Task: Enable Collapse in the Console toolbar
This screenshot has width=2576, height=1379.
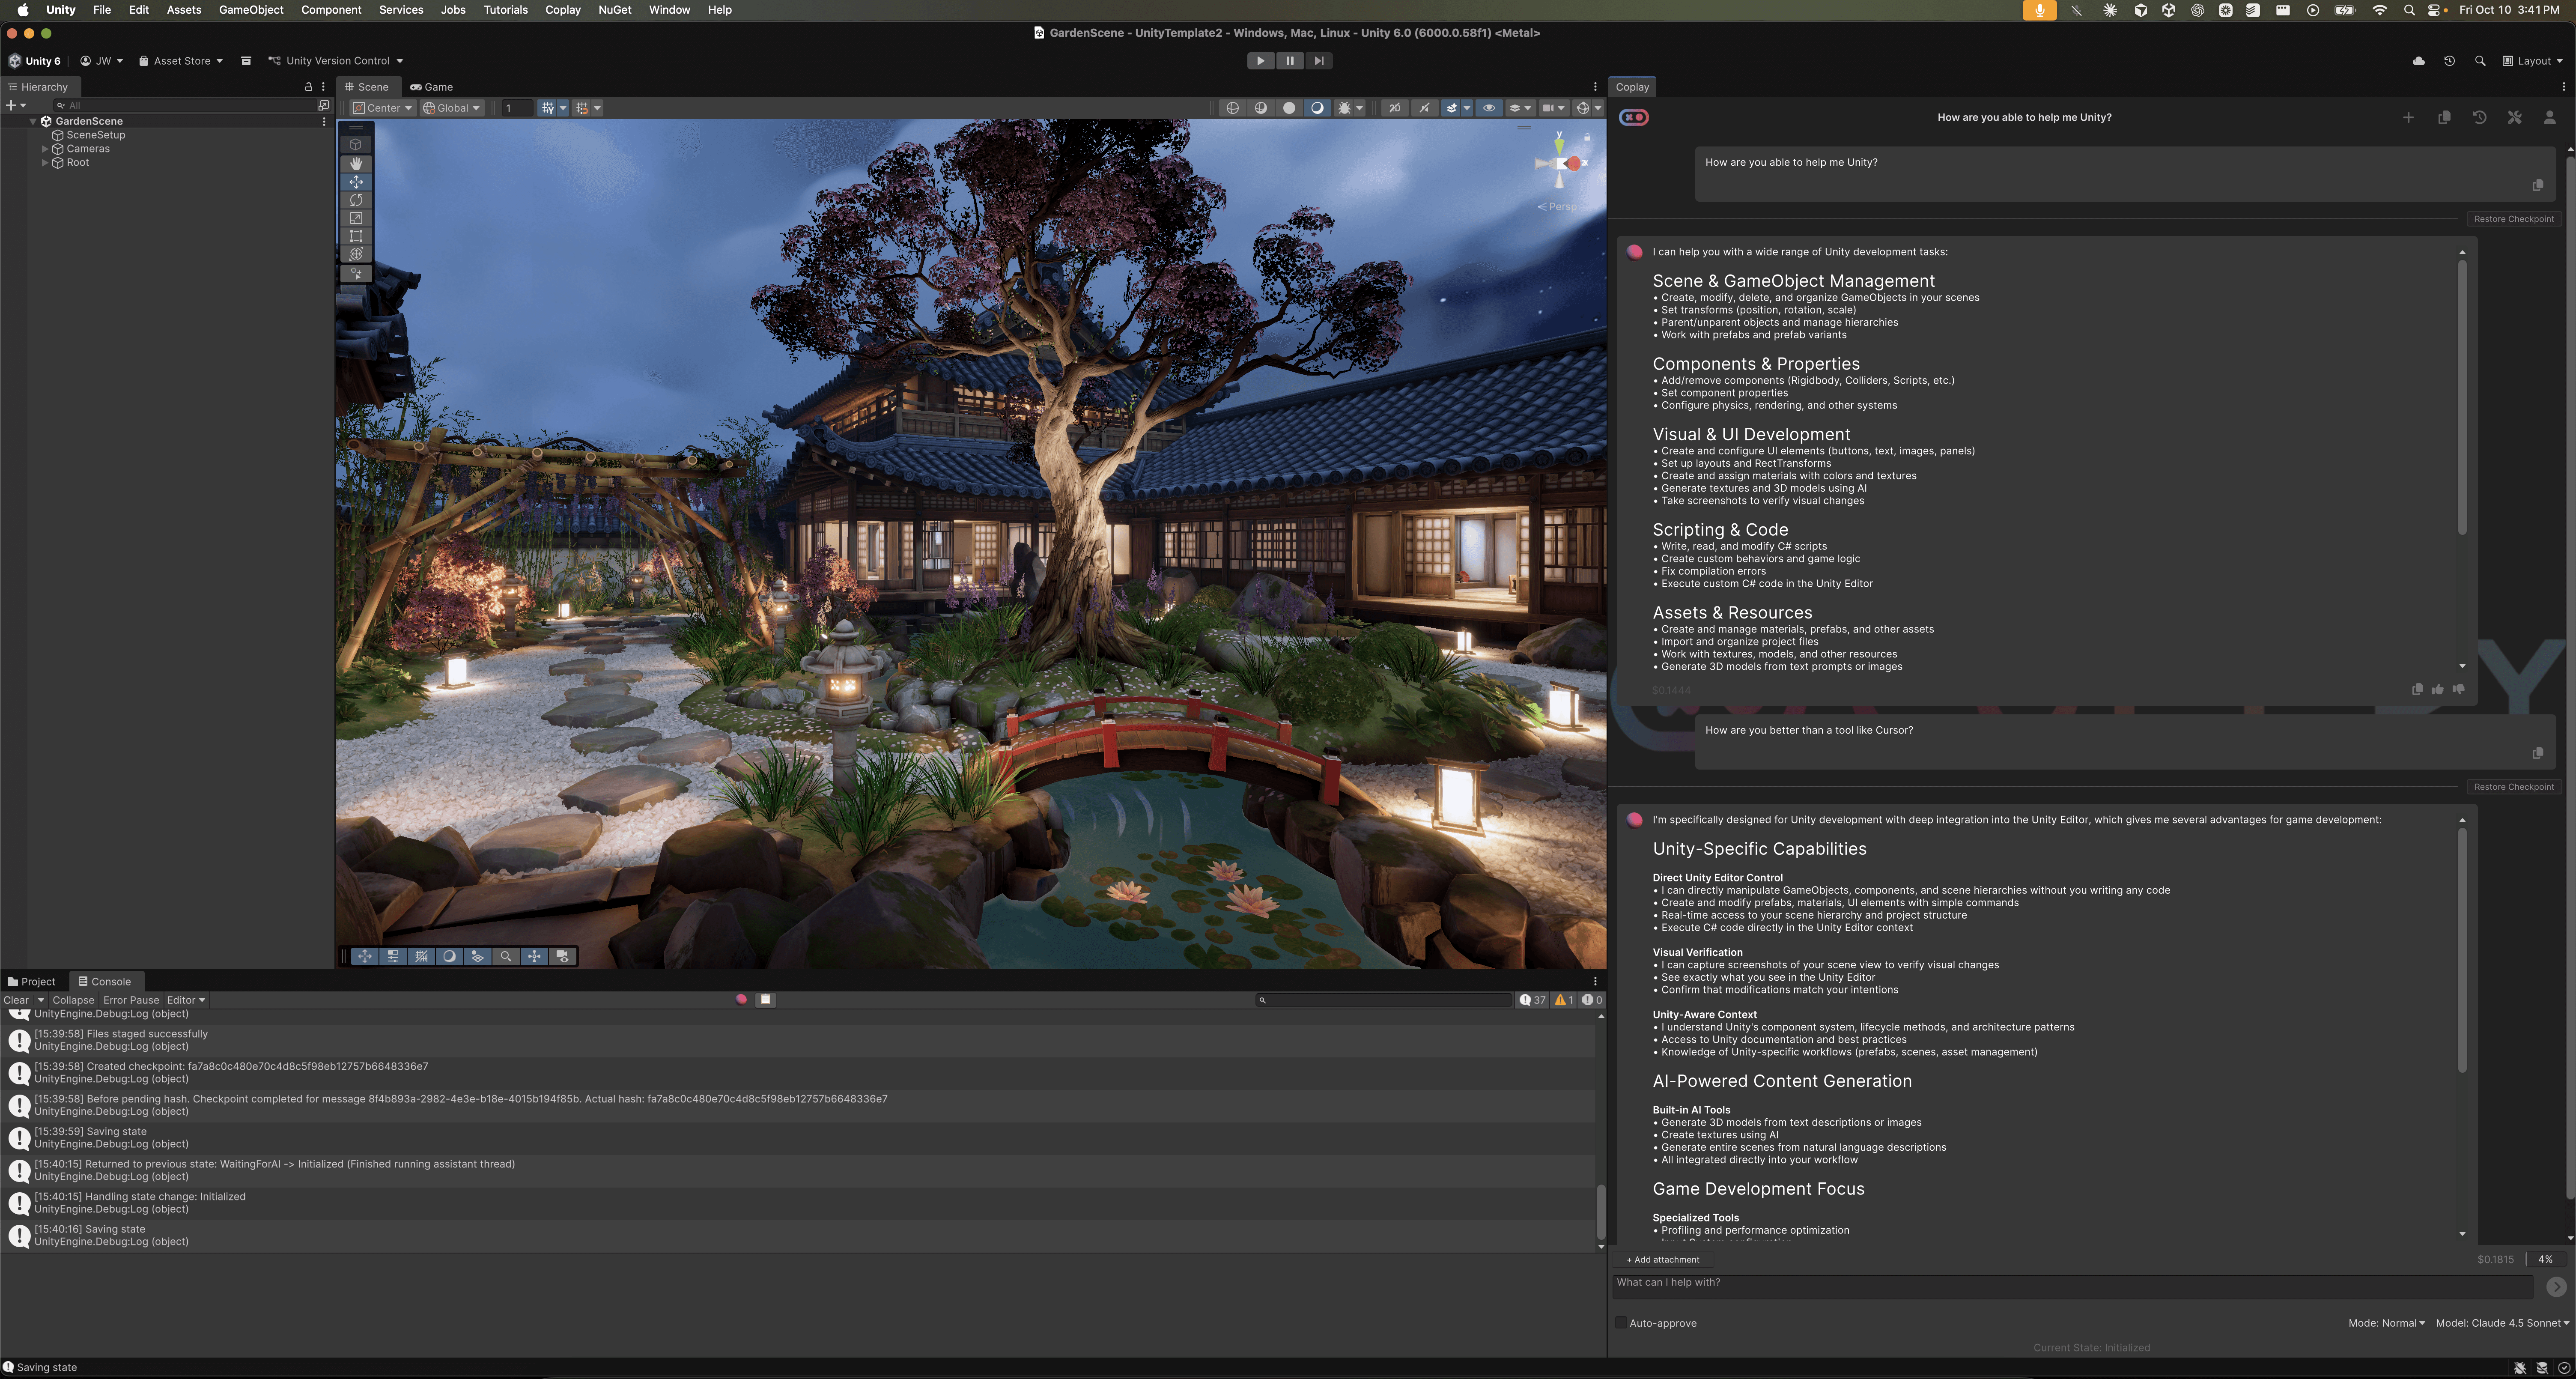Action: point(73,999)
